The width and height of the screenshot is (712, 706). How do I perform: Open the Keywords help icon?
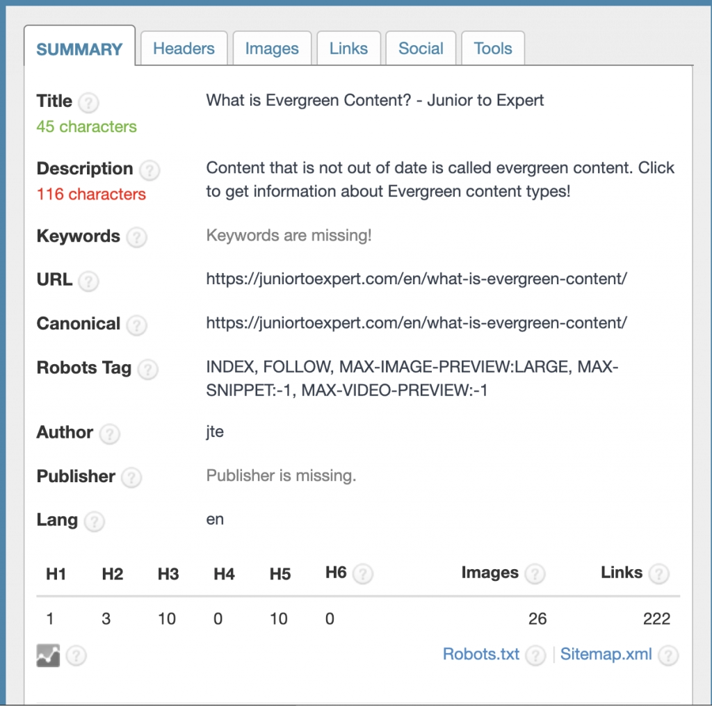[137, 238]
